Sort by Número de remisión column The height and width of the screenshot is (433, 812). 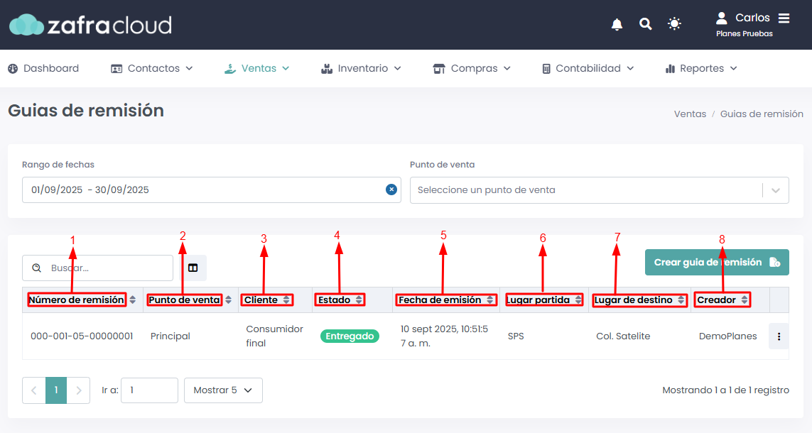[133, 300]
